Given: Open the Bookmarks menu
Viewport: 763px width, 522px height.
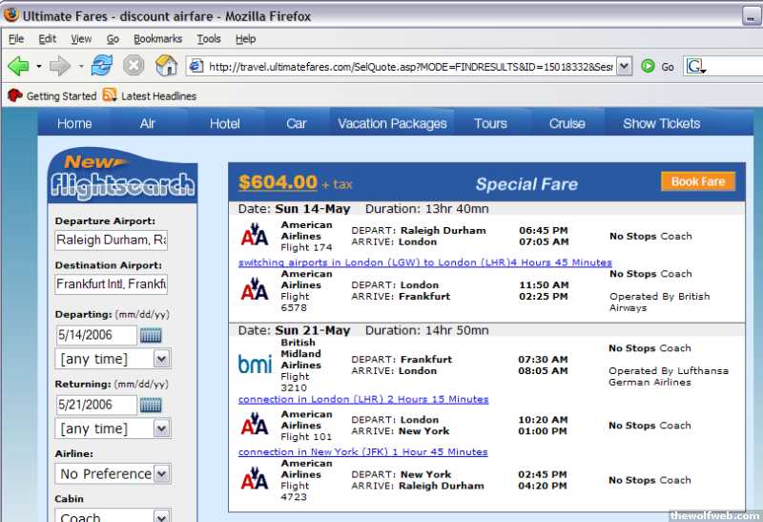Looking at the screenshot, I should coord(157,39).
